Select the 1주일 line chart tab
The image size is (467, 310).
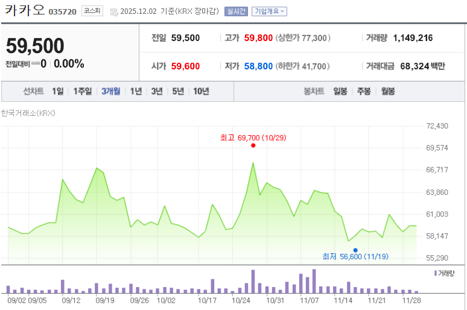tap(83, 91)
